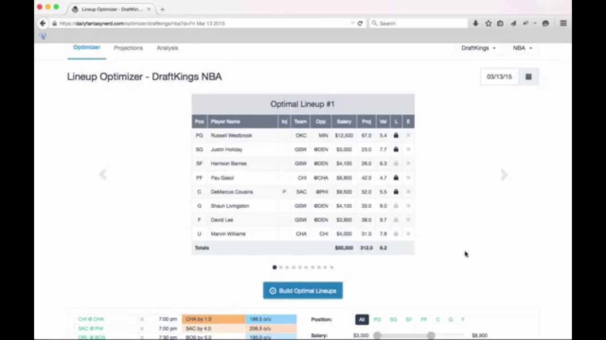This screenshot has height=340, width=606.
Task: Jump to lineup one via first carousel dot
Action: 275,267
